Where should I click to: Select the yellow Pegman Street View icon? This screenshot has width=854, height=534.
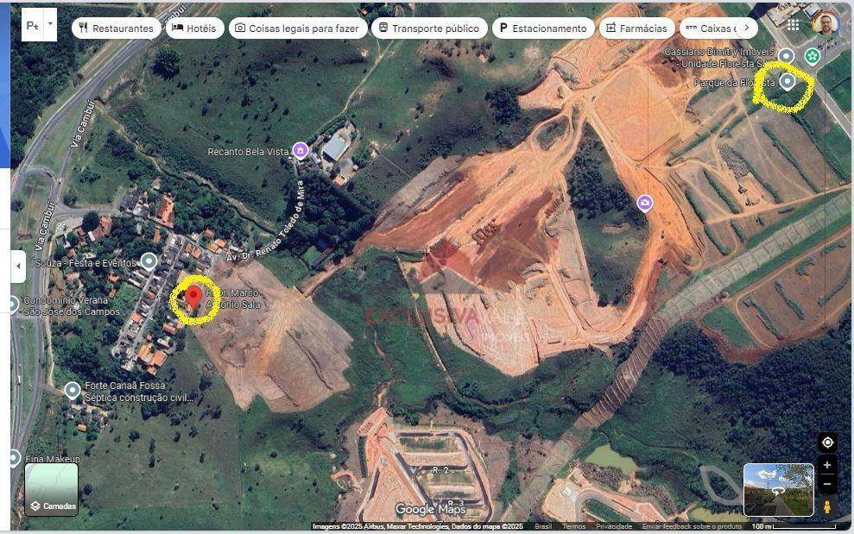click(x=827, y=506)
